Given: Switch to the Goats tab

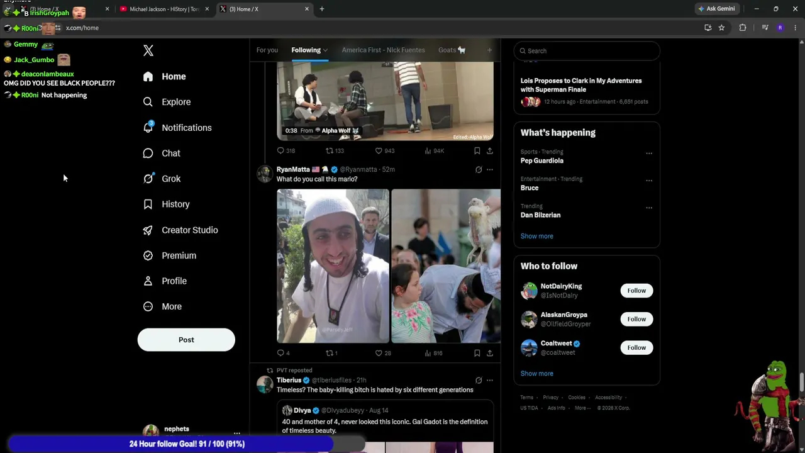Looking at the screenshot, I should coord(452,50).
